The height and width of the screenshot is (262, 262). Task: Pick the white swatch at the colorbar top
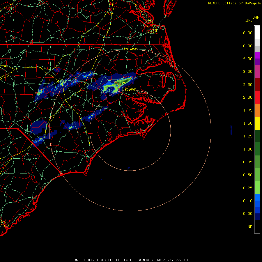(257, 33)
